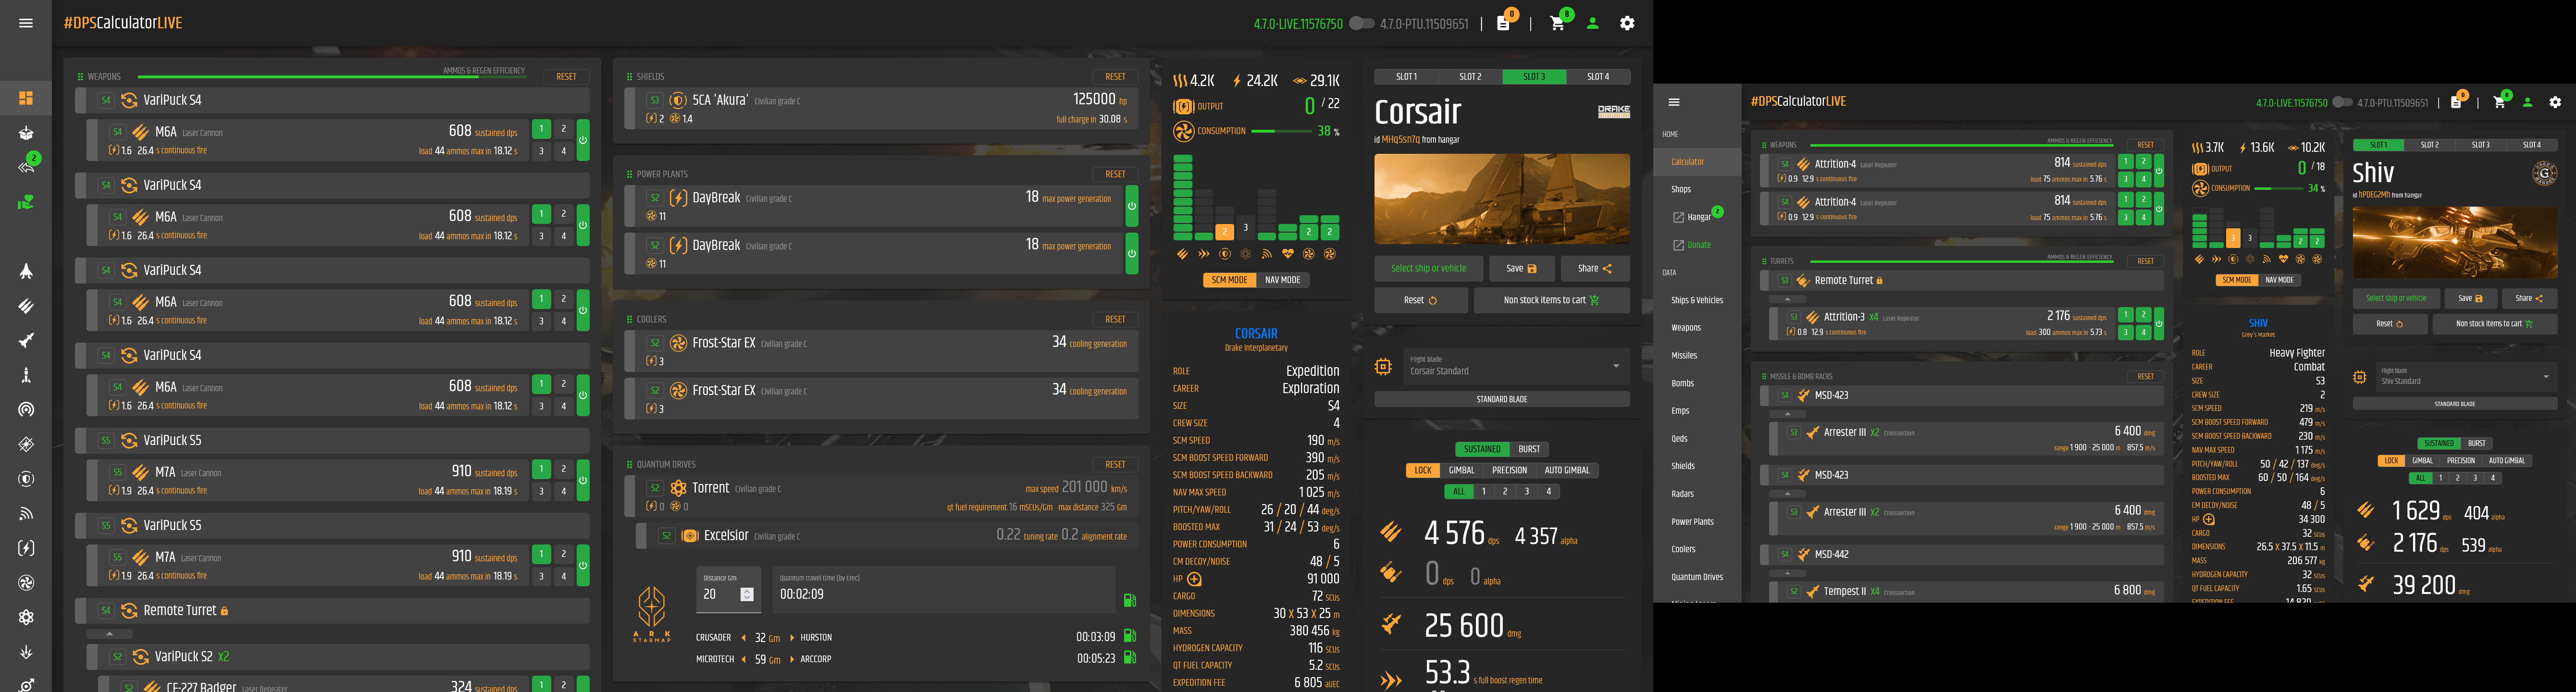The height and width of the screenshot is (692, 2576).
Task: Open the settings gear in left window header
Action: [1627, 23]
